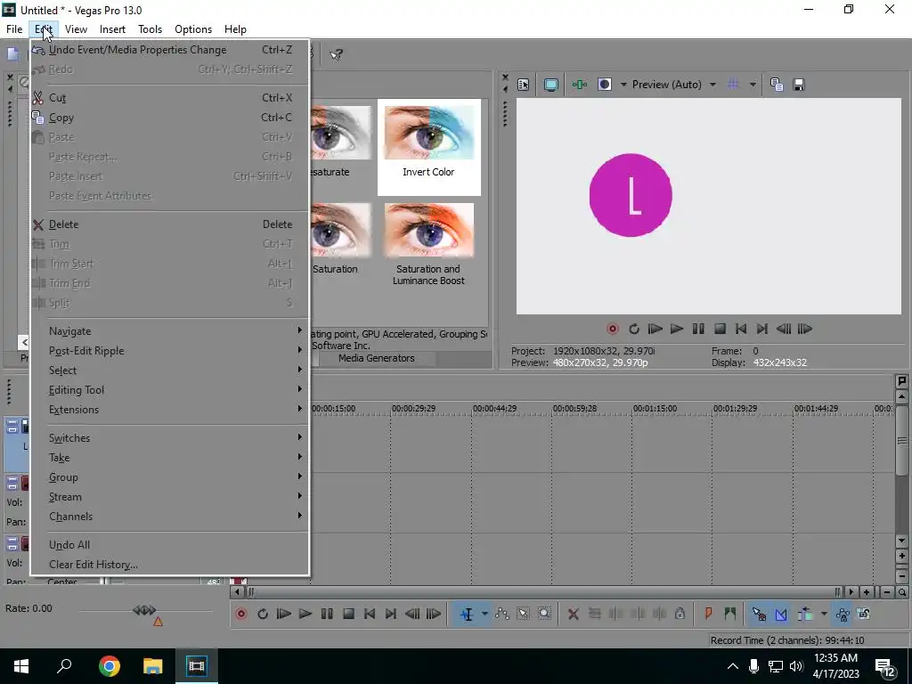Open Auto Ripple mode dropdown arrow
Image resolution: width=912 pixels, height=684 pixels.
click(x=824, y=614)
